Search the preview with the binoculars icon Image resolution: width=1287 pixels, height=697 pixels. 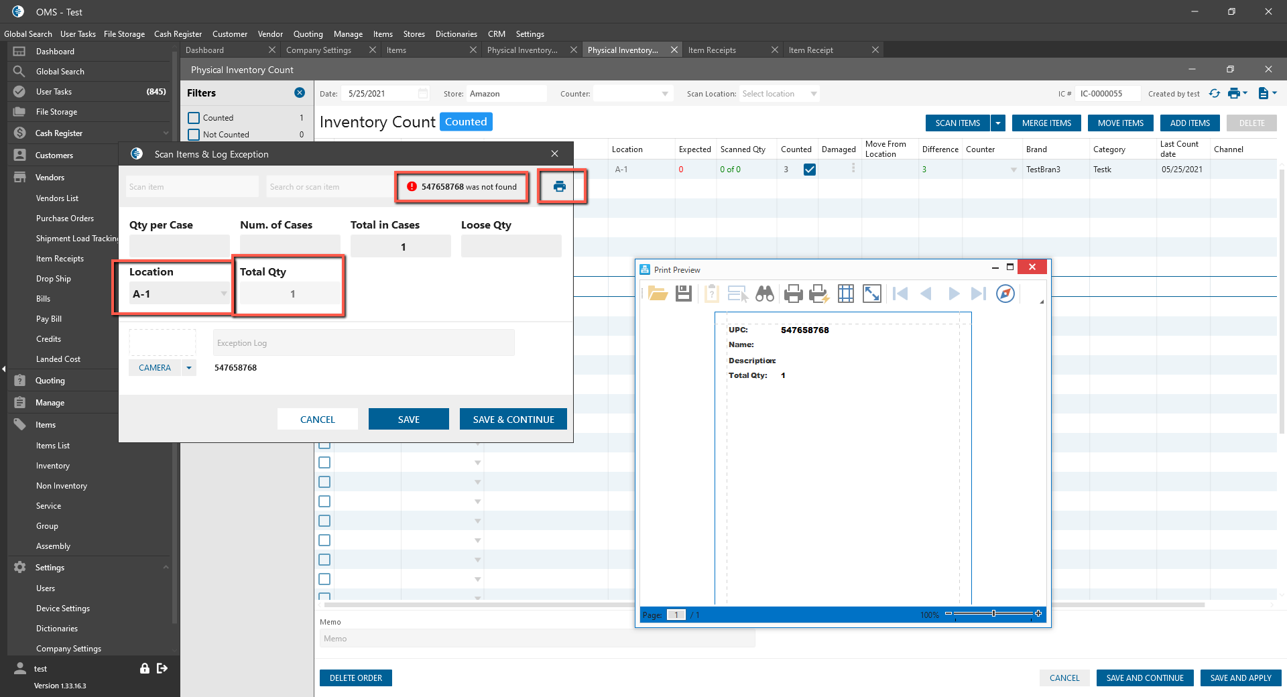point(765,294)
